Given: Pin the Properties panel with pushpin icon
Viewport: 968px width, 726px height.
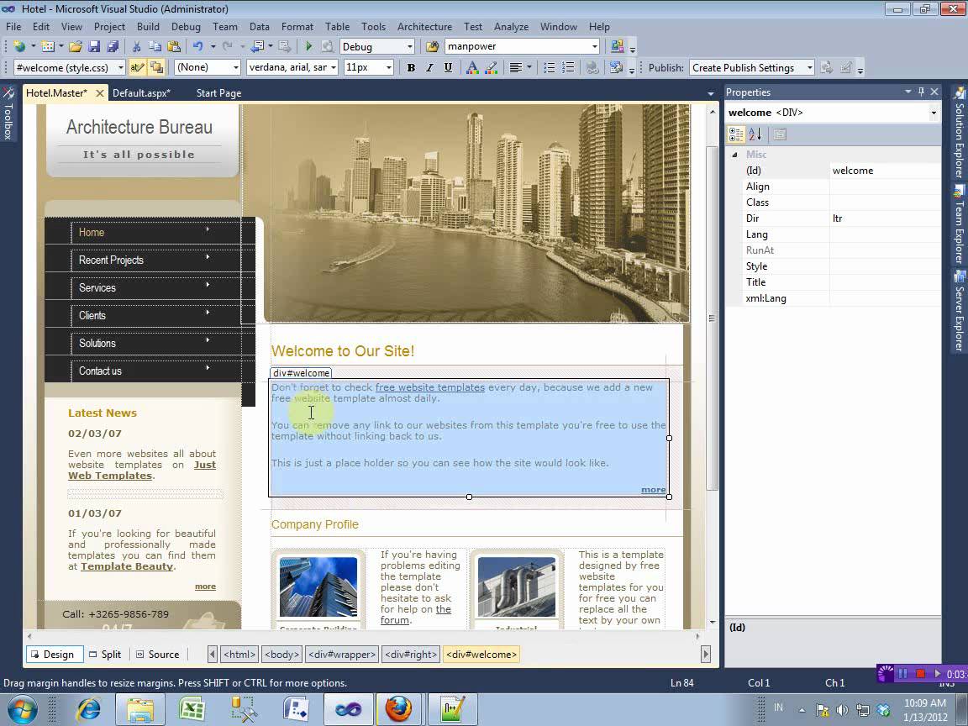Looking at the screenshot, I should (x=921, y=92).
